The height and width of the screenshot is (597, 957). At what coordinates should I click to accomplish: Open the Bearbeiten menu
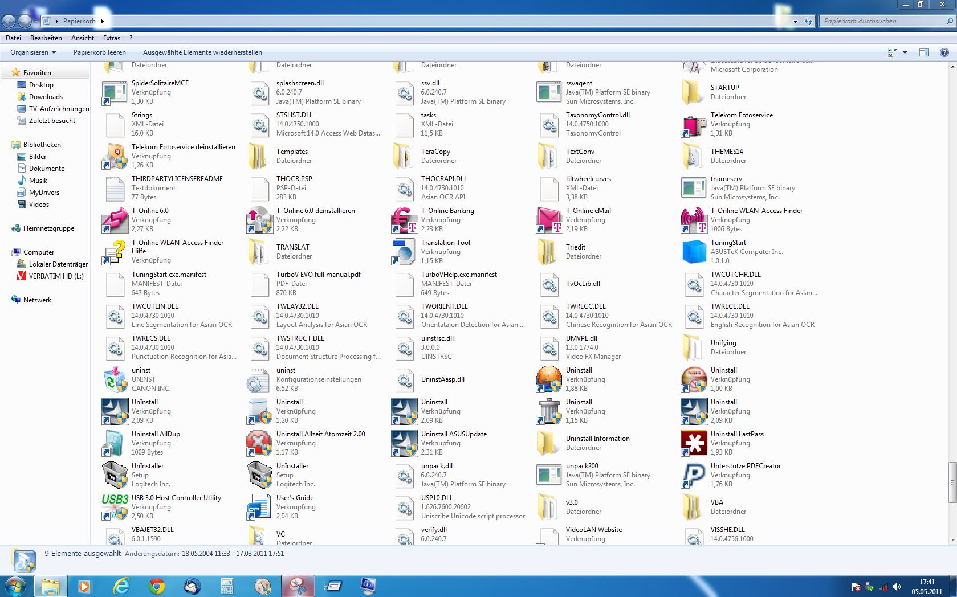[x=46, y=38]
